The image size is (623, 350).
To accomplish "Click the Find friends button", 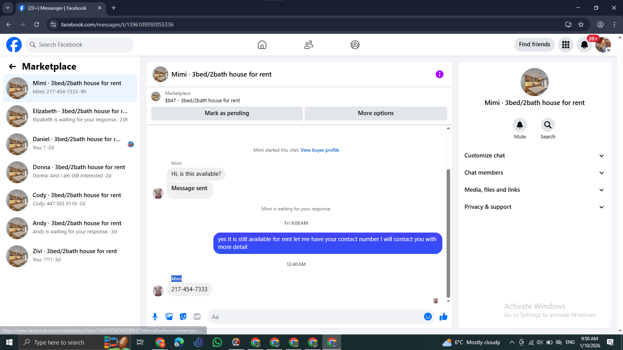I will (534, 44).
